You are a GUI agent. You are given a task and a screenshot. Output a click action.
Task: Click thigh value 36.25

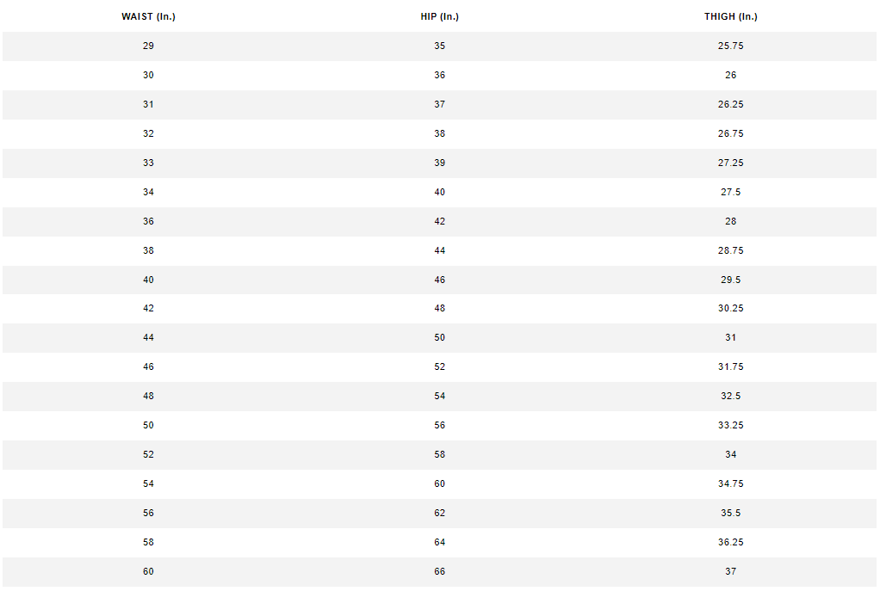click(730, 542)
